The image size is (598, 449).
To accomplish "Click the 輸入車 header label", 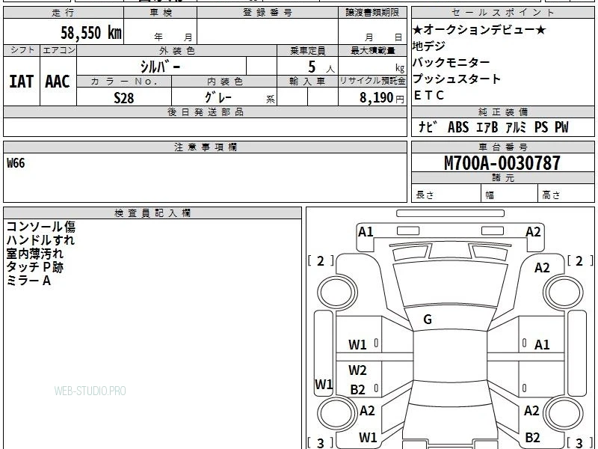I will pos(307,82).
